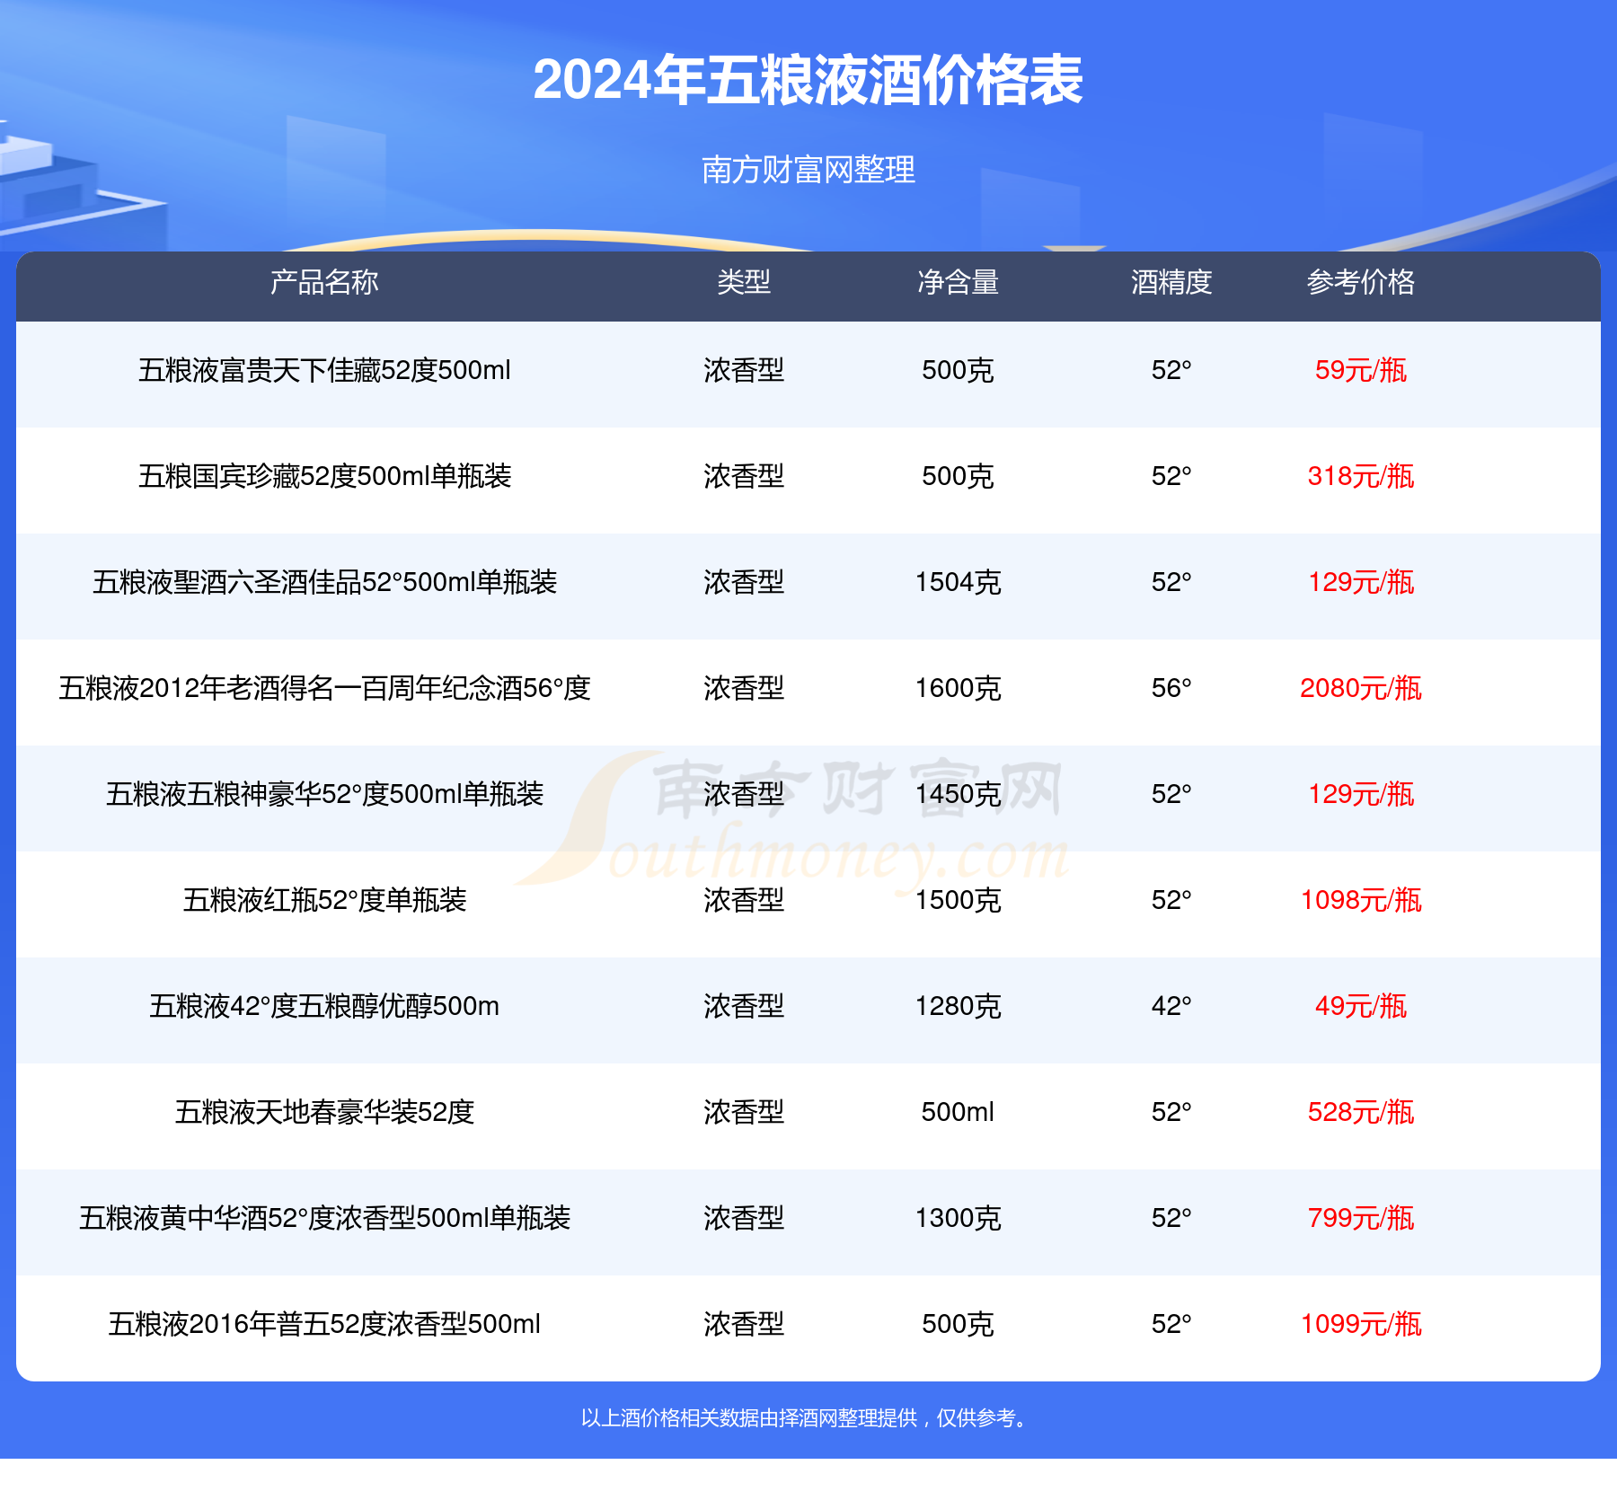This screenshot has width=1617, height=1500.
Task: Select the 500克 net content for 2016年普五
Action: (x=958, y=1324)
